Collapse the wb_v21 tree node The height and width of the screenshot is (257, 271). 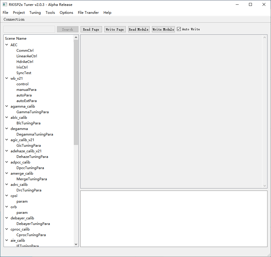point(7,79)
